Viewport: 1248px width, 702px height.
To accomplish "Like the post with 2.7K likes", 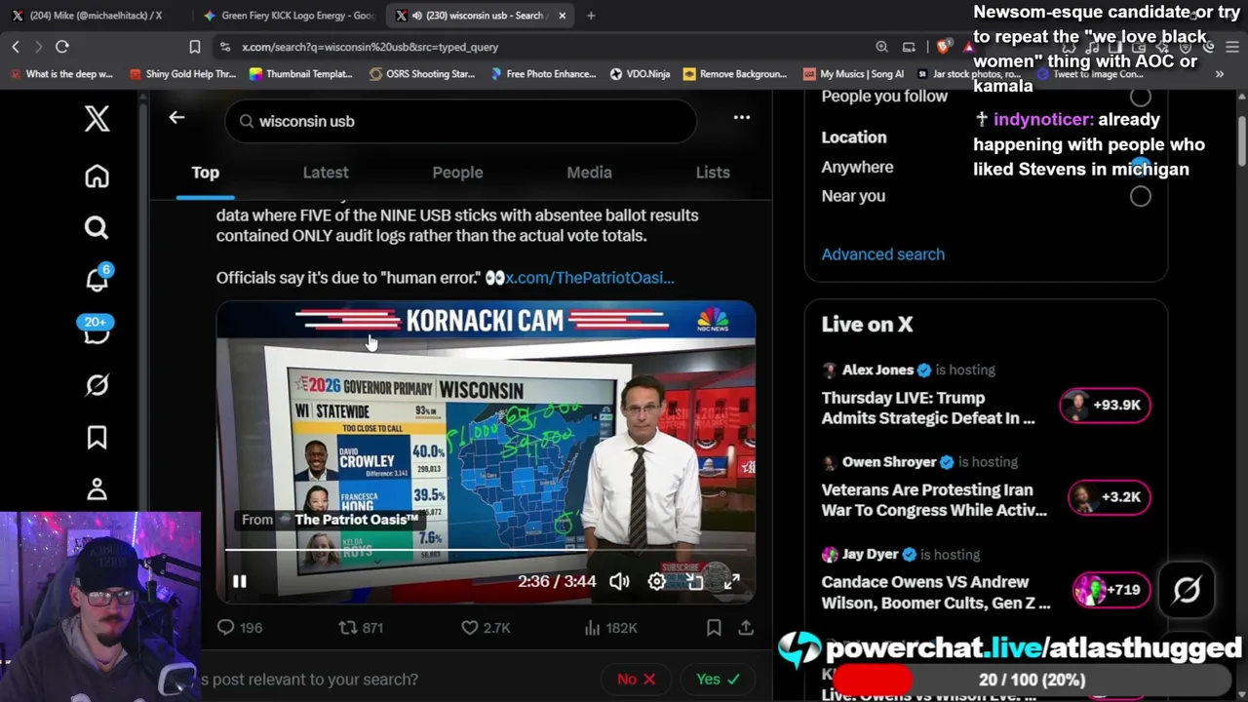I will click(x=486, y=628).
